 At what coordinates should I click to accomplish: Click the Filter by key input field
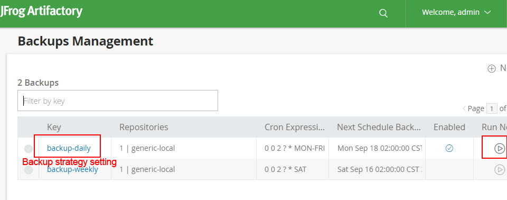(118, 101)
